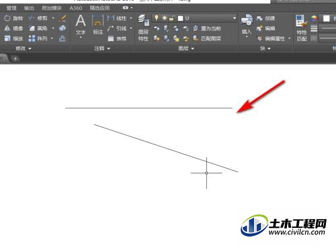Select the 修剪 (Trim) tool

(38, 18)
